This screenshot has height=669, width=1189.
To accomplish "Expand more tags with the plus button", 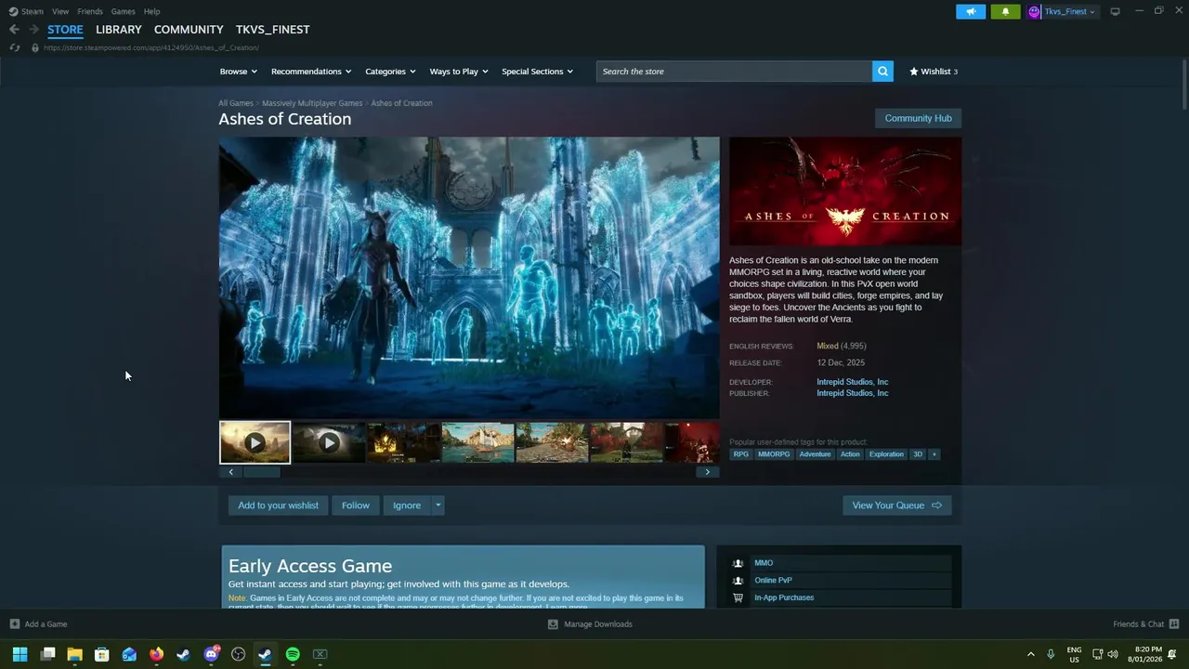I will [934, 454].
